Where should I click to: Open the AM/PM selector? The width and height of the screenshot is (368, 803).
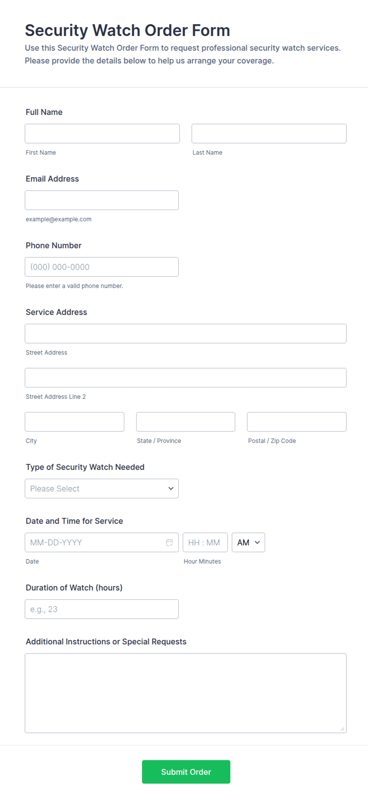tap(248, 542)
